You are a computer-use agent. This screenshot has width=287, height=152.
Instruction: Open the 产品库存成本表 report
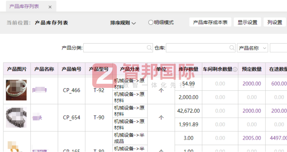coord(210,22)
